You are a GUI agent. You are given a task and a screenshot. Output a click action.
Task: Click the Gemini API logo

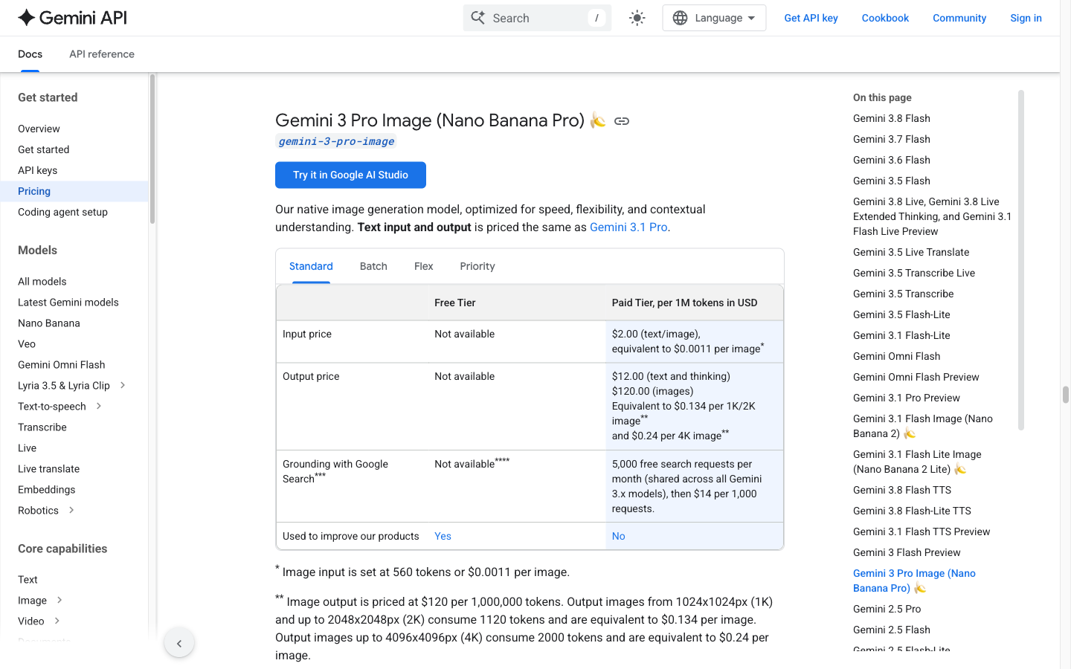[72, 18]
